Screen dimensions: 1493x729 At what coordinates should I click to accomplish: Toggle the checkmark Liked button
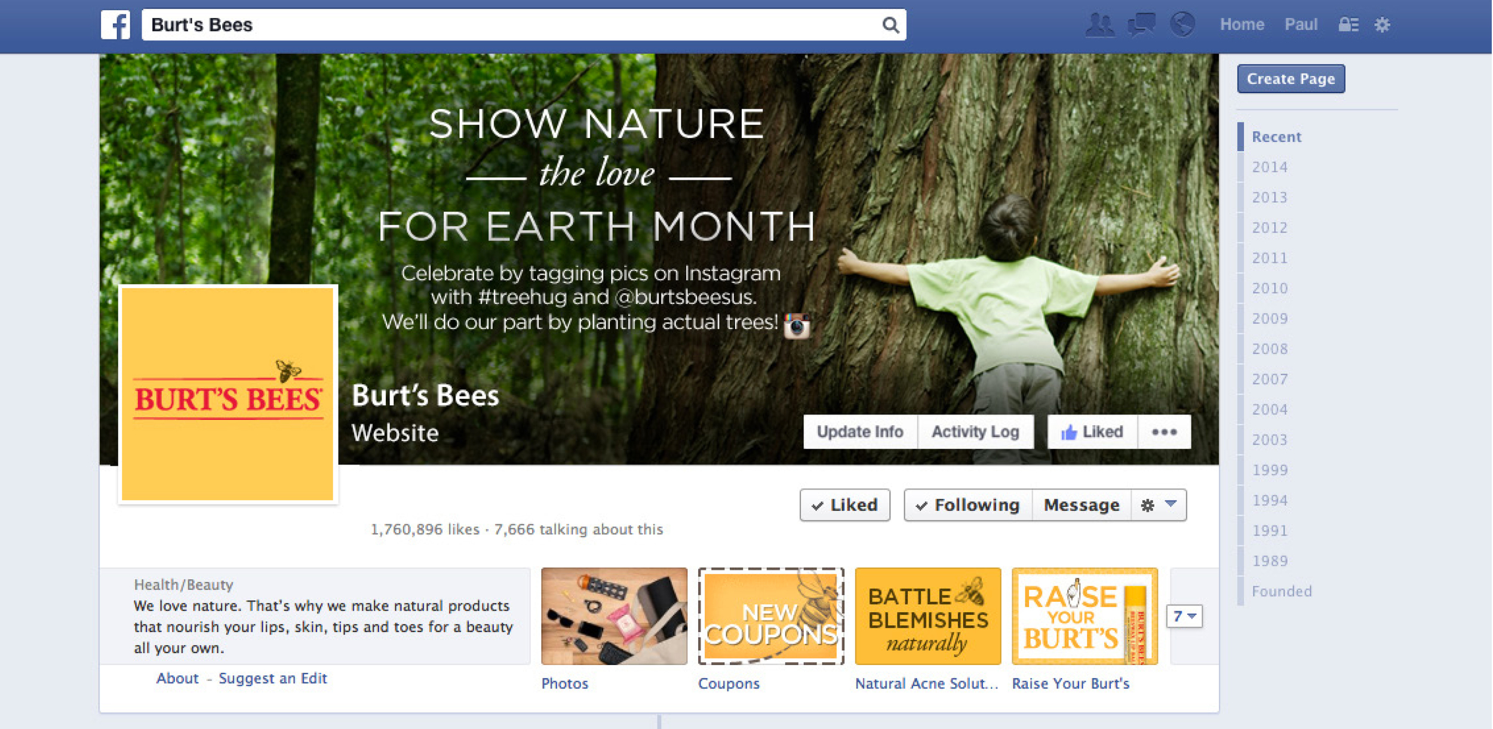click(844, 505)
